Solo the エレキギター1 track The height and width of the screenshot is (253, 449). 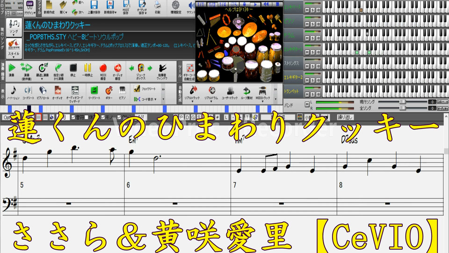click(313, 52)
